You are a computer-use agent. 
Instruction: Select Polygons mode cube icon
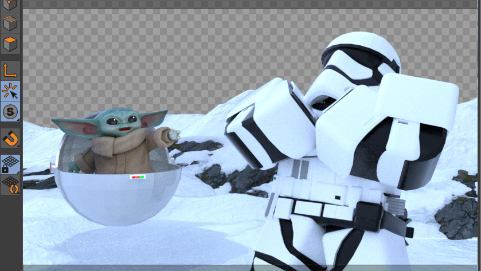(10, 44)
